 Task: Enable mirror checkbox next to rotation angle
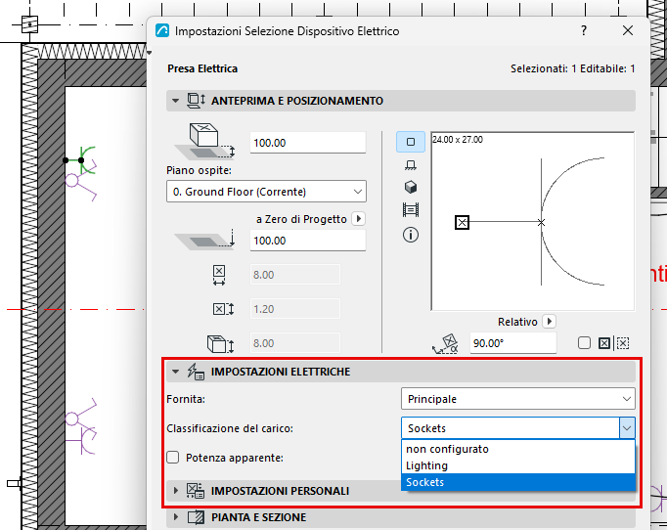click(x=584, y=343)
